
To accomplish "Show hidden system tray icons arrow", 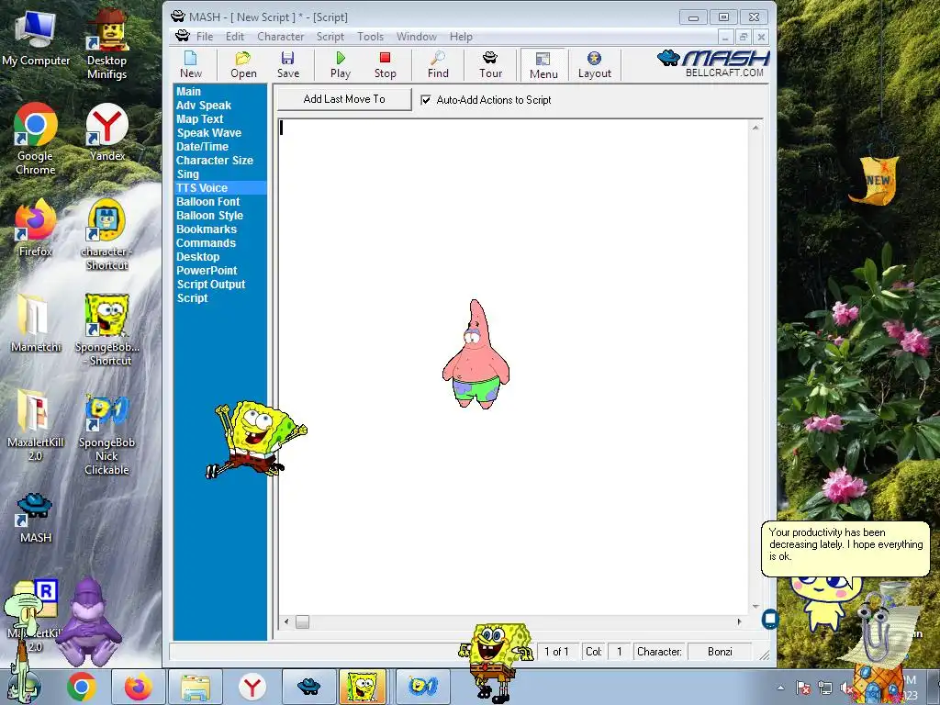I will (780, 688).
